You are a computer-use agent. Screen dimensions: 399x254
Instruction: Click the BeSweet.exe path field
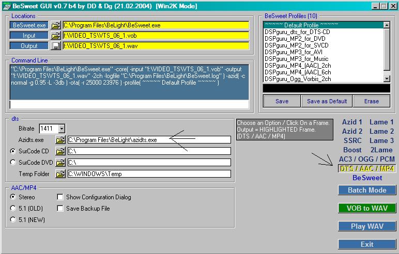156,25
